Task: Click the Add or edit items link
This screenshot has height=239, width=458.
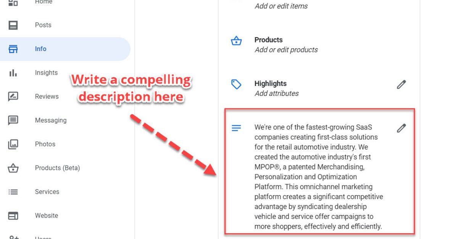Action: pyautogui.click(x=281, y=6)
